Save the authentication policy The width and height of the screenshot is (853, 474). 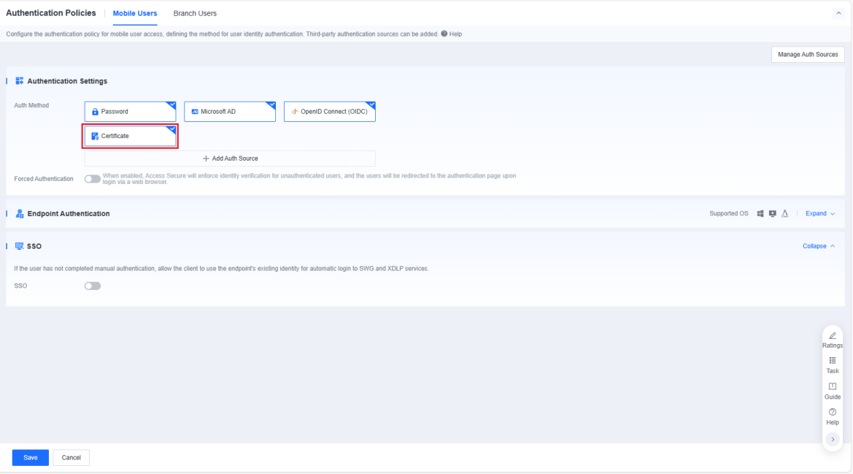(31, 458)
